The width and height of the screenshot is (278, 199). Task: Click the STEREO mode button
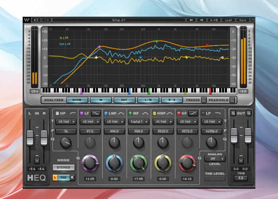(64, 167)
